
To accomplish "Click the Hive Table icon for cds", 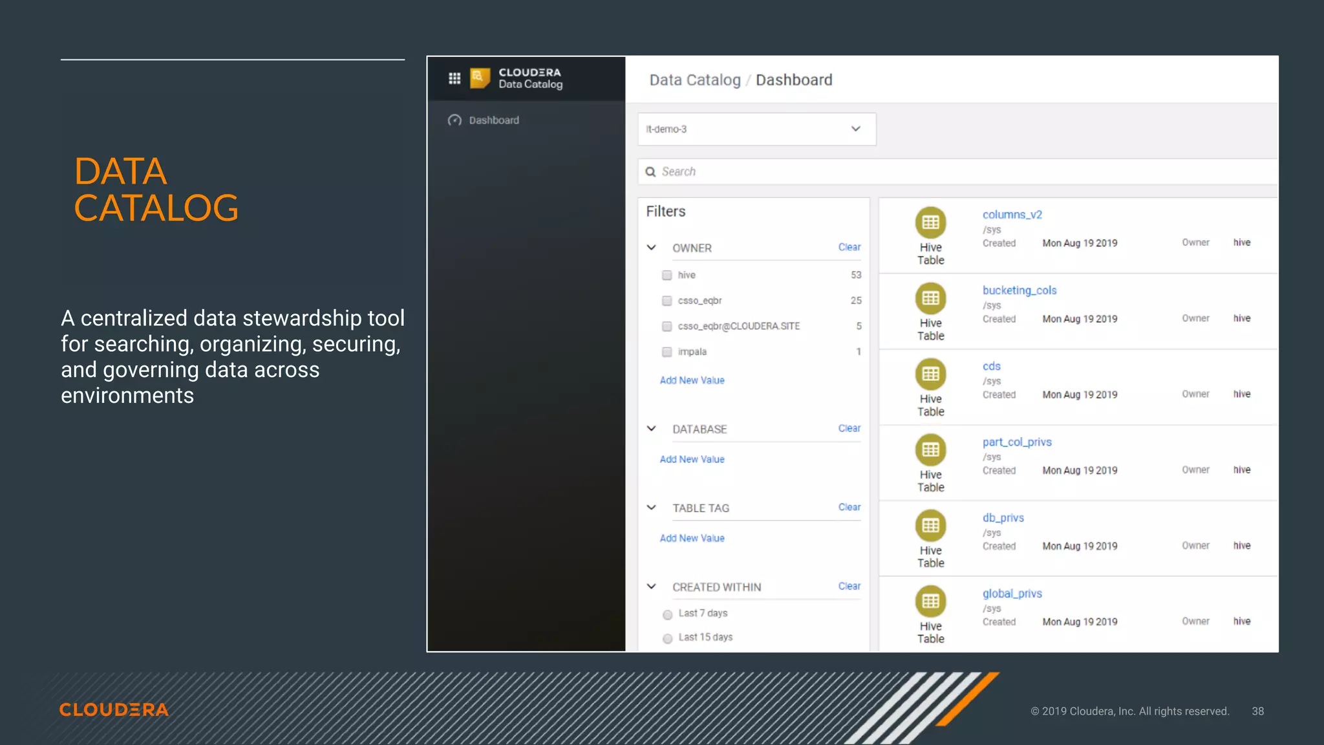I will point(930,374).
